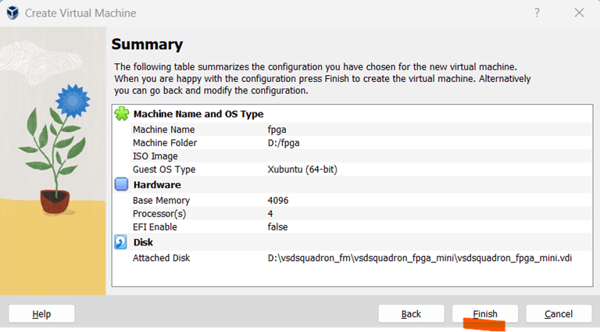Select the Hardware section header
Screen dimensions: 600x332
[157, 185]
